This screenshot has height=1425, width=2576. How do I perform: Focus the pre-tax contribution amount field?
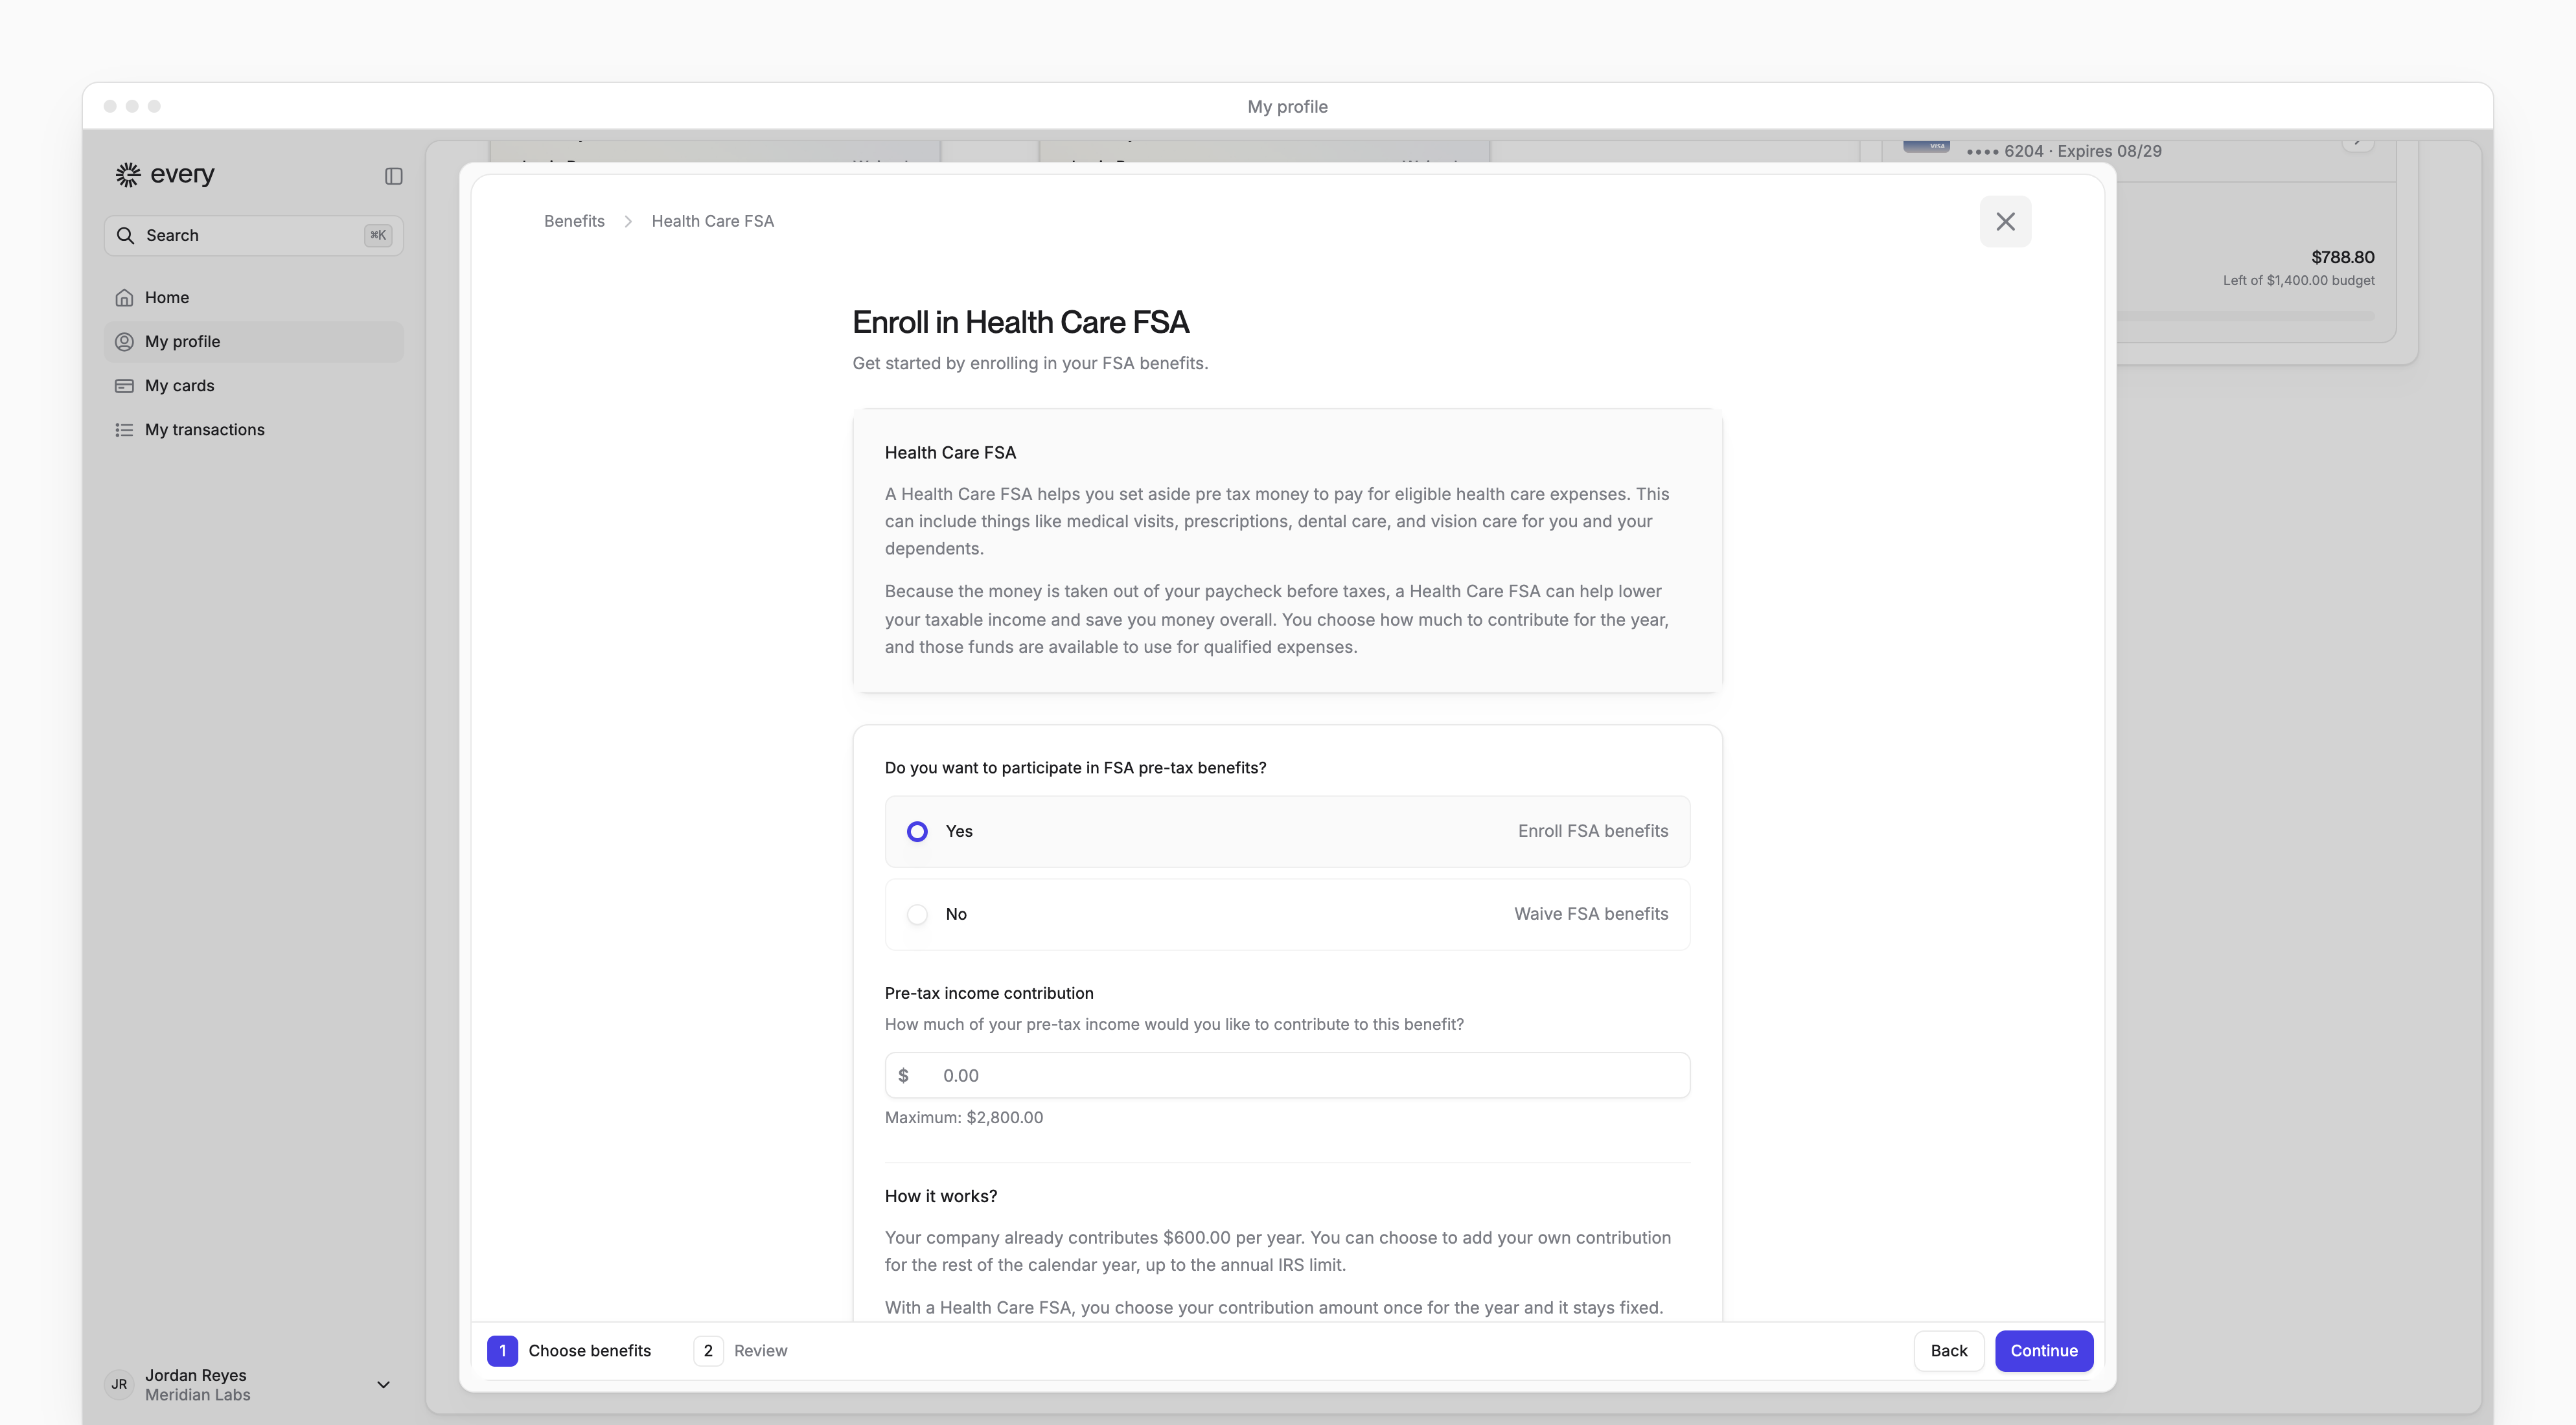tap(1287, 1075)
